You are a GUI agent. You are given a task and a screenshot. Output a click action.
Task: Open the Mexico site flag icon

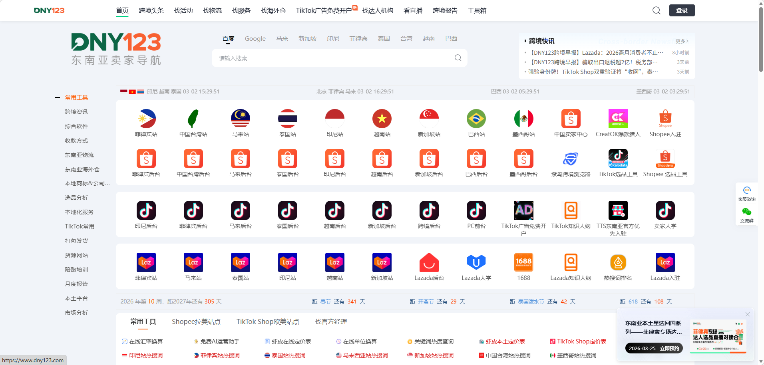(x=523, y=119)
